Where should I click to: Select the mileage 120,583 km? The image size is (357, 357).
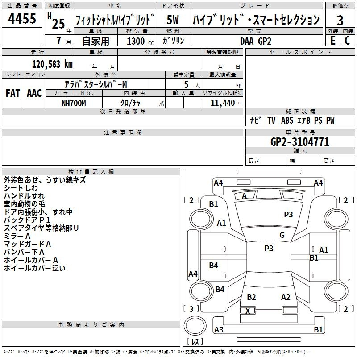pos(52,64)
